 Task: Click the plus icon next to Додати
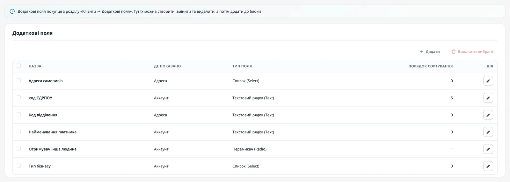pos(422,51)
